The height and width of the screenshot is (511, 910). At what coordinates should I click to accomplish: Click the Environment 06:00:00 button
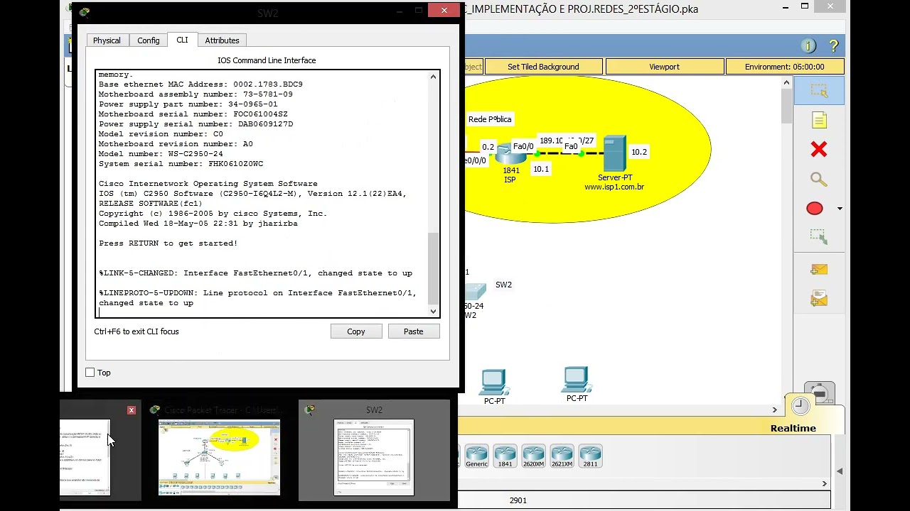pyautogui.click(x=784, y=67)
